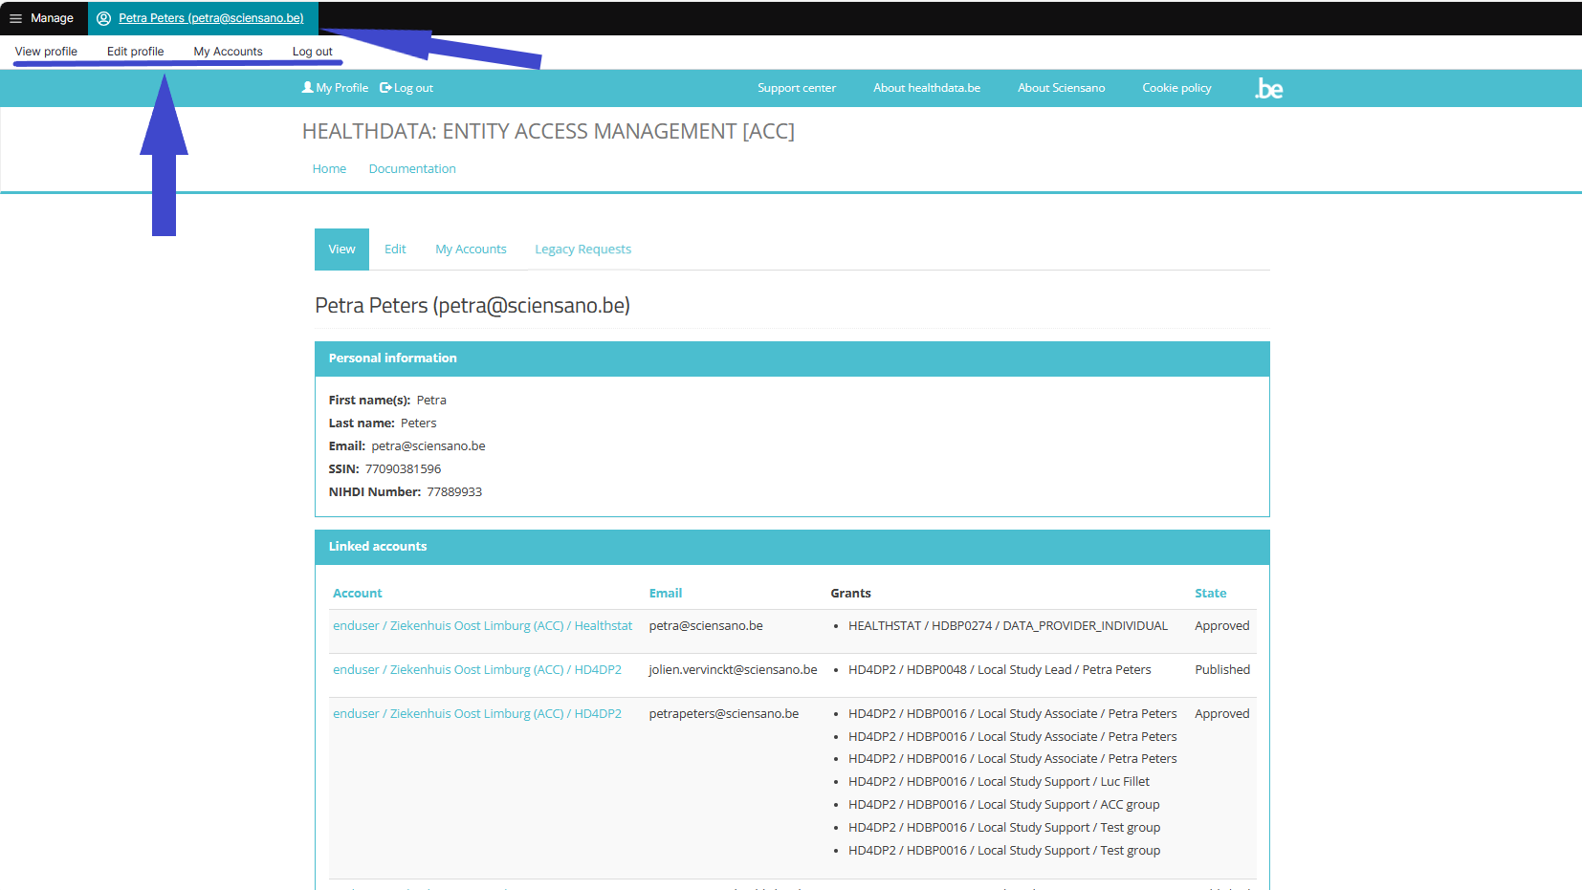Click Log out in the teal bar
The image size is (1582, 890).
point(407,88)
